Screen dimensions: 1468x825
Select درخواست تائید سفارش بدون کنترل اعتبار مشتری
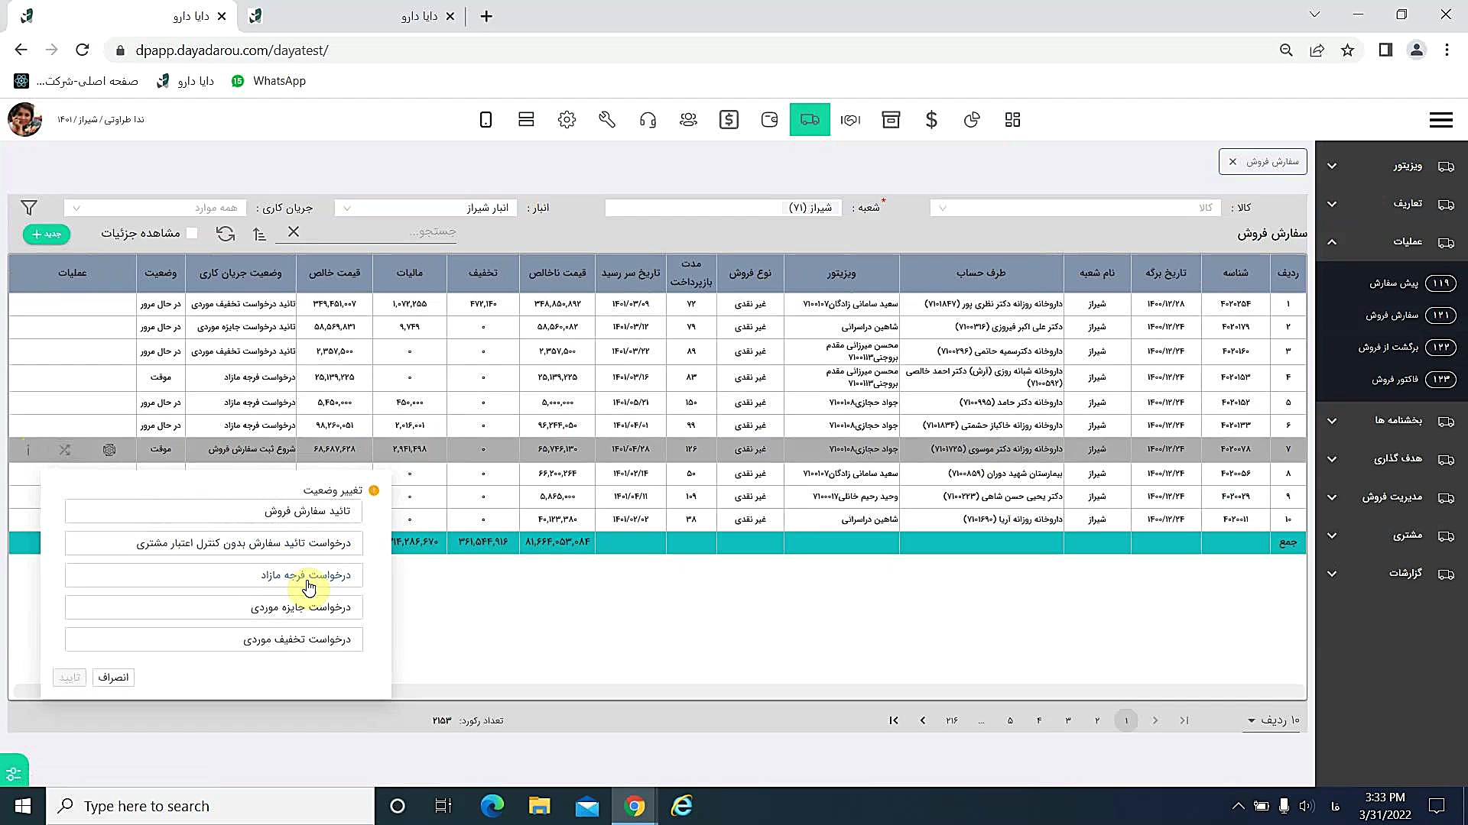click(214, 543)
